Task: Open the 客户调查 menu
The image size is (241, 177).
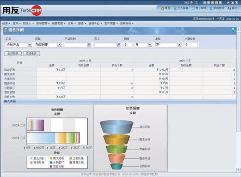Action: (x=111, y=24)
